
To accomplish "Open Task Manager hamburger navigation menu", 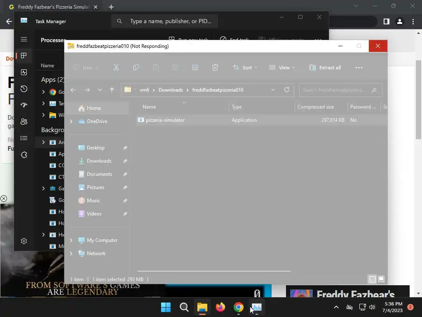I will pyautogui.click(x=24, y=39).
